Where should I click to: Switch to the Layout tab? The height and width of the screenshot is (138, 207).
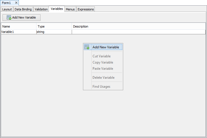click(x=7, y=9)
